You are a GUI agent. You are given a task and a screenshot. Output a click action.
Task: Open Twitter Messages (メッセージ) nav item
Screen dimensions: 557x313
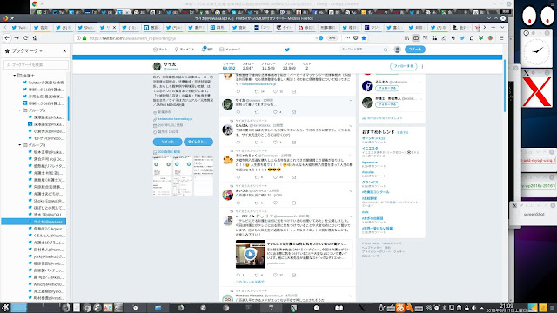click(x=230, y=50)
